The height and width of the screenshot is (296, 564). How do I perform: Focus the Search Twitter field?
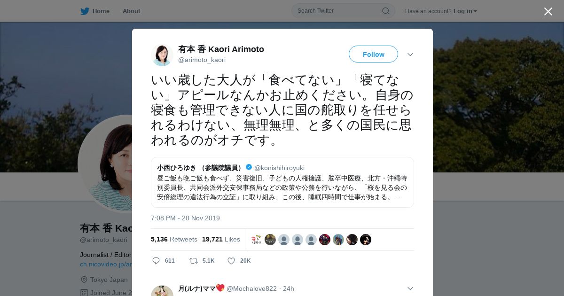(x=343, y=11)
